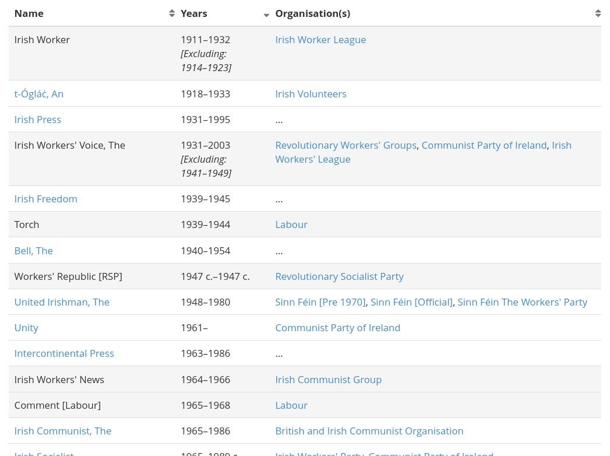Select the 1961– years cell
Screen dimensions: 610x456
223,328
